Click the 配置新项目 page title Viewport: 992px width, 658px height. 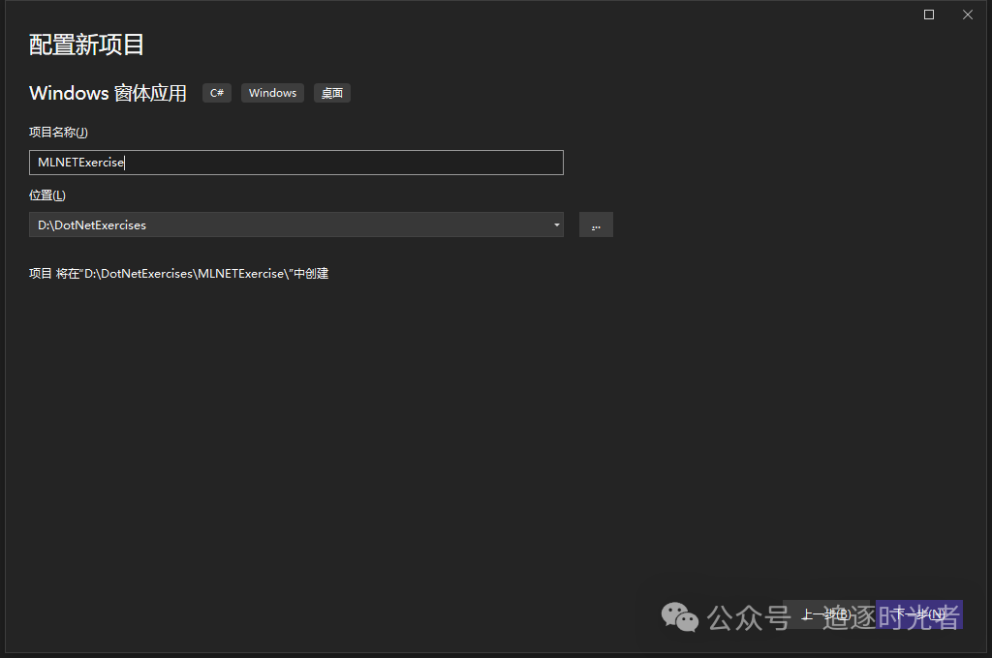pyautogui.click(x=87, y=45)
